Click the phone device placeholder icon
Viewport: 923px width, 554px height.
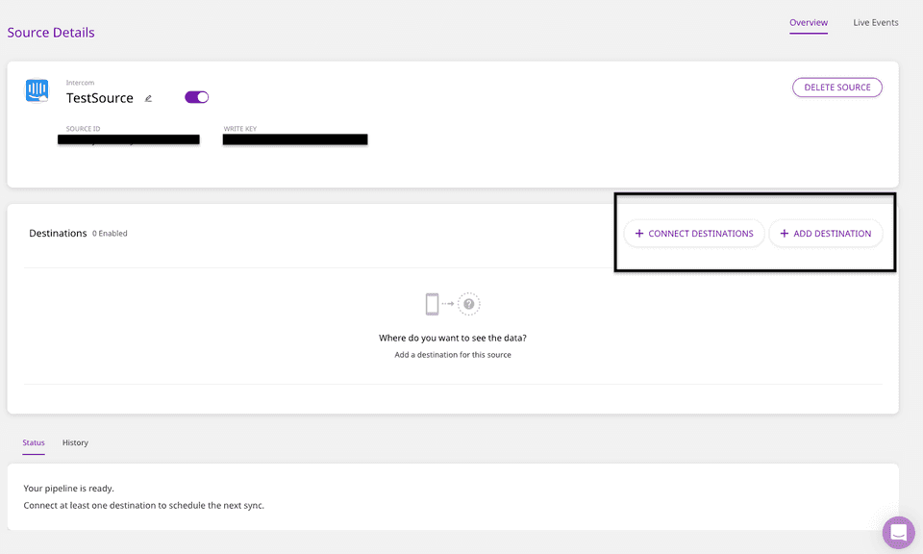coord(432,304)
